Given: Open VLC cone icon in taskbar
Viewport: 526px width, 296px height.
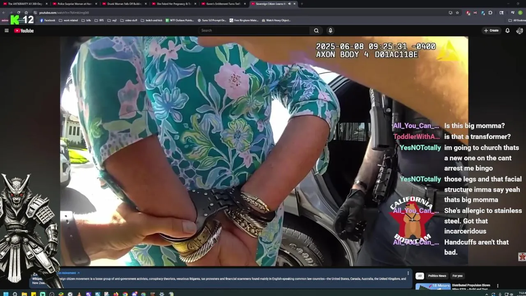Looking at the screenshot, I should coord(79,294).
